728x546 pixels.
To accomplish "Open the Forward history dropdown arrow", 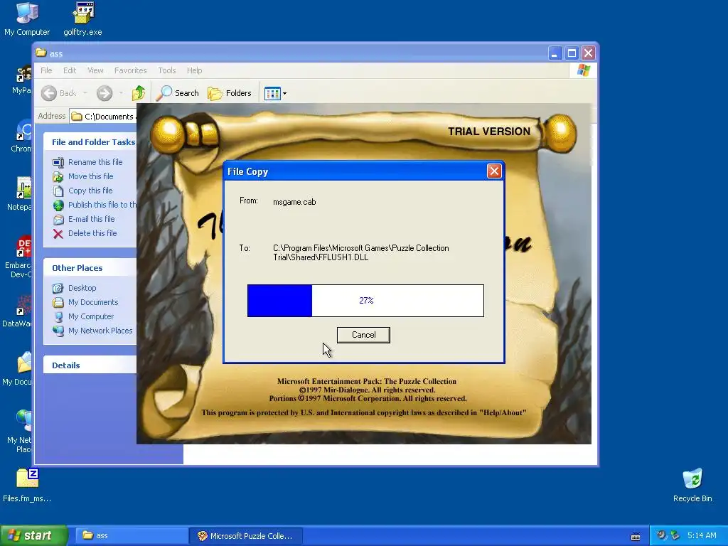I will (x=121, y=93).
